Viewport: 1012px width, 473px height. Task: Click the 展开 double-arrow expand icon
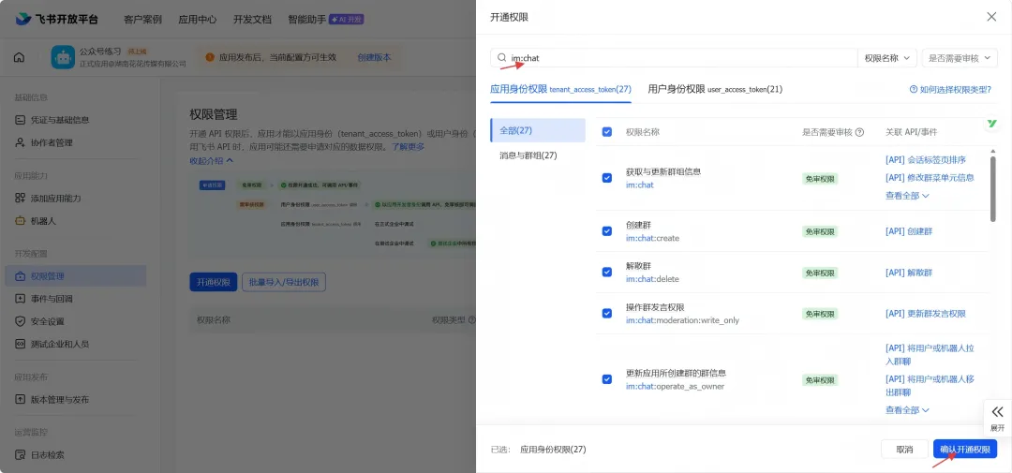[998, 412]
